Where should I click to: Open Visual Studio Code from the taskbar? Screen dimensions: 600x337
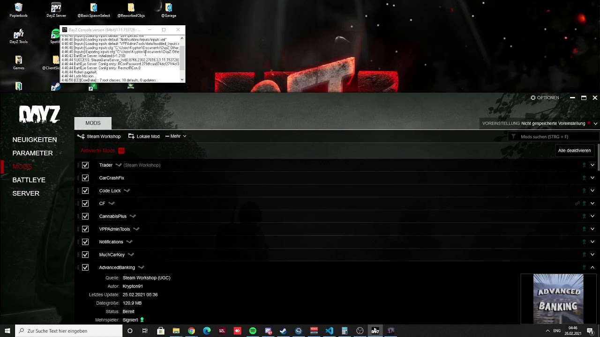[x=329, y=331]
